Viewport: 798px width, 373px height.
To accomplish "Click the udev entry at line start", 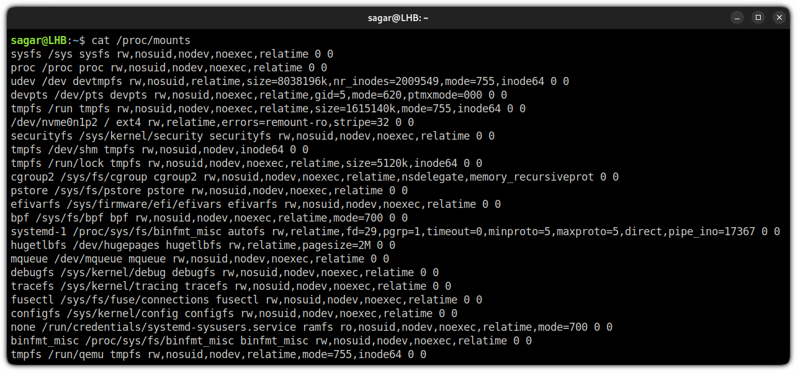I will [x=23, y=81].
